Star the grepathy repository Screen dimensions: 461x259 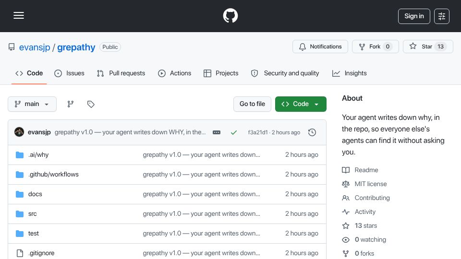[428, 47]
